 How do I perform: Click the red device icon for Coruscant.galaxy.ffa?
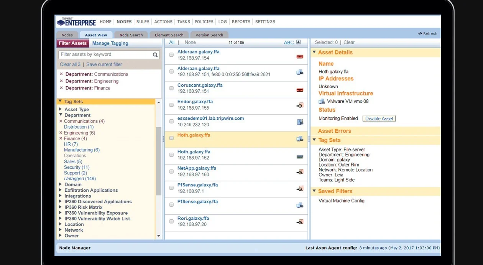300,90
